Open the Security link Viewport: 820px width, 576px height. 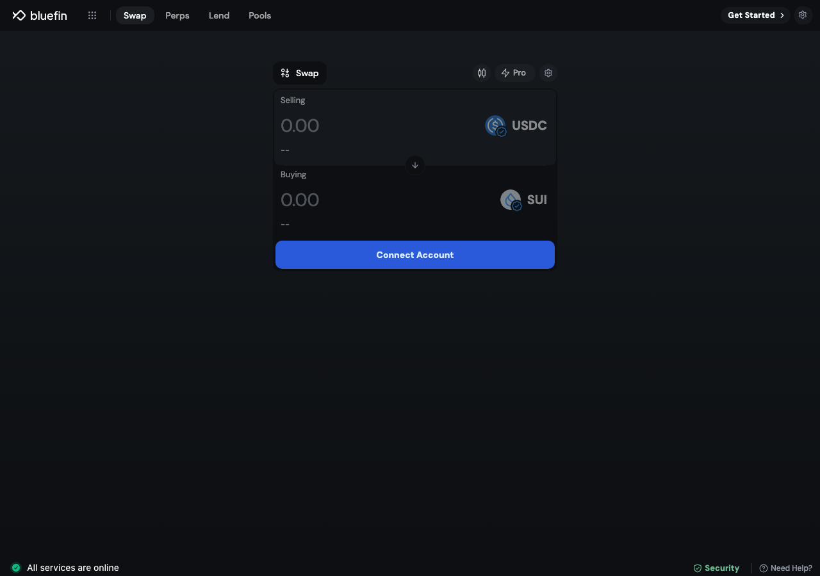[x=716, y=568]
